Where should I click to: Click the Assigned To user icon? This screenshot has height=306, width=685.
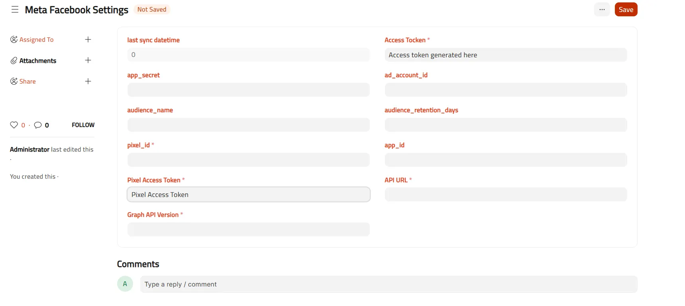[x=14, y=39]
